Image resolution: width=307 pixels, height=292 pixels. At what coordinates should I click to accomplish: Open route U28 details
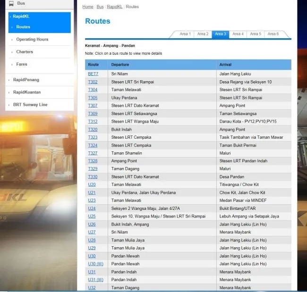coord(92,240)
